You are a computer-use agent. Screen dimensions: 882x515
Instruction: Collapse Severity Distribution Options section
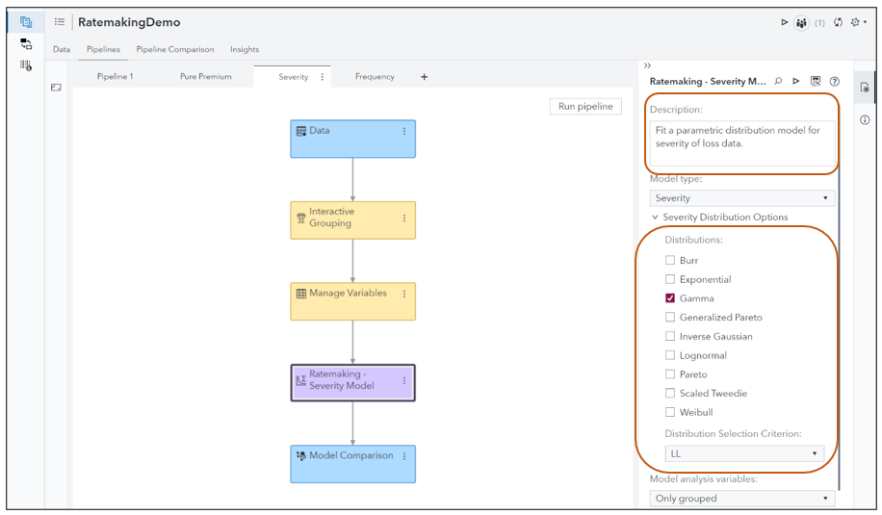click(656, 218)
